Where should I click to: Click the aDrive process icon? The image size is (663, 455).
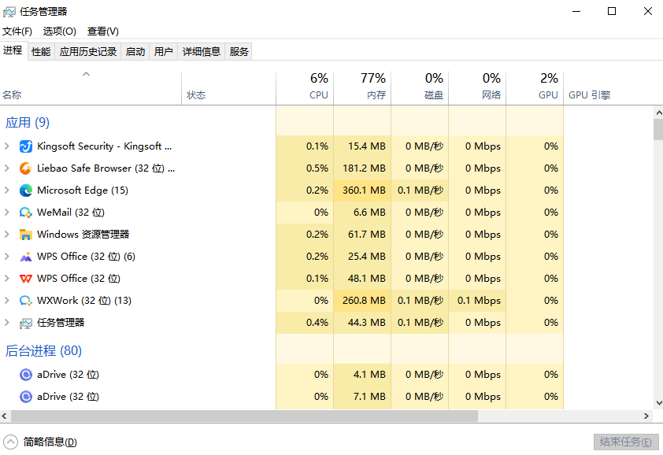[24, 374]
